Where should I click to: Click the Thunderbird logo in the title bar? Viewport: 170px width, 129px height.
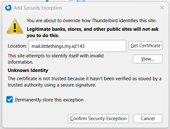[x=8, y=8]
